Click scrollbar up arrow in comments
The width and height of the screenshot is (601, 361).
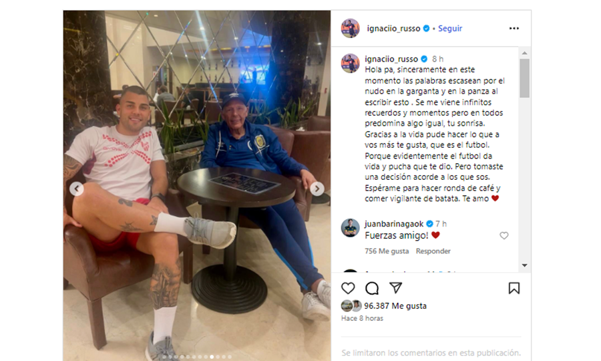pos(524,53)
